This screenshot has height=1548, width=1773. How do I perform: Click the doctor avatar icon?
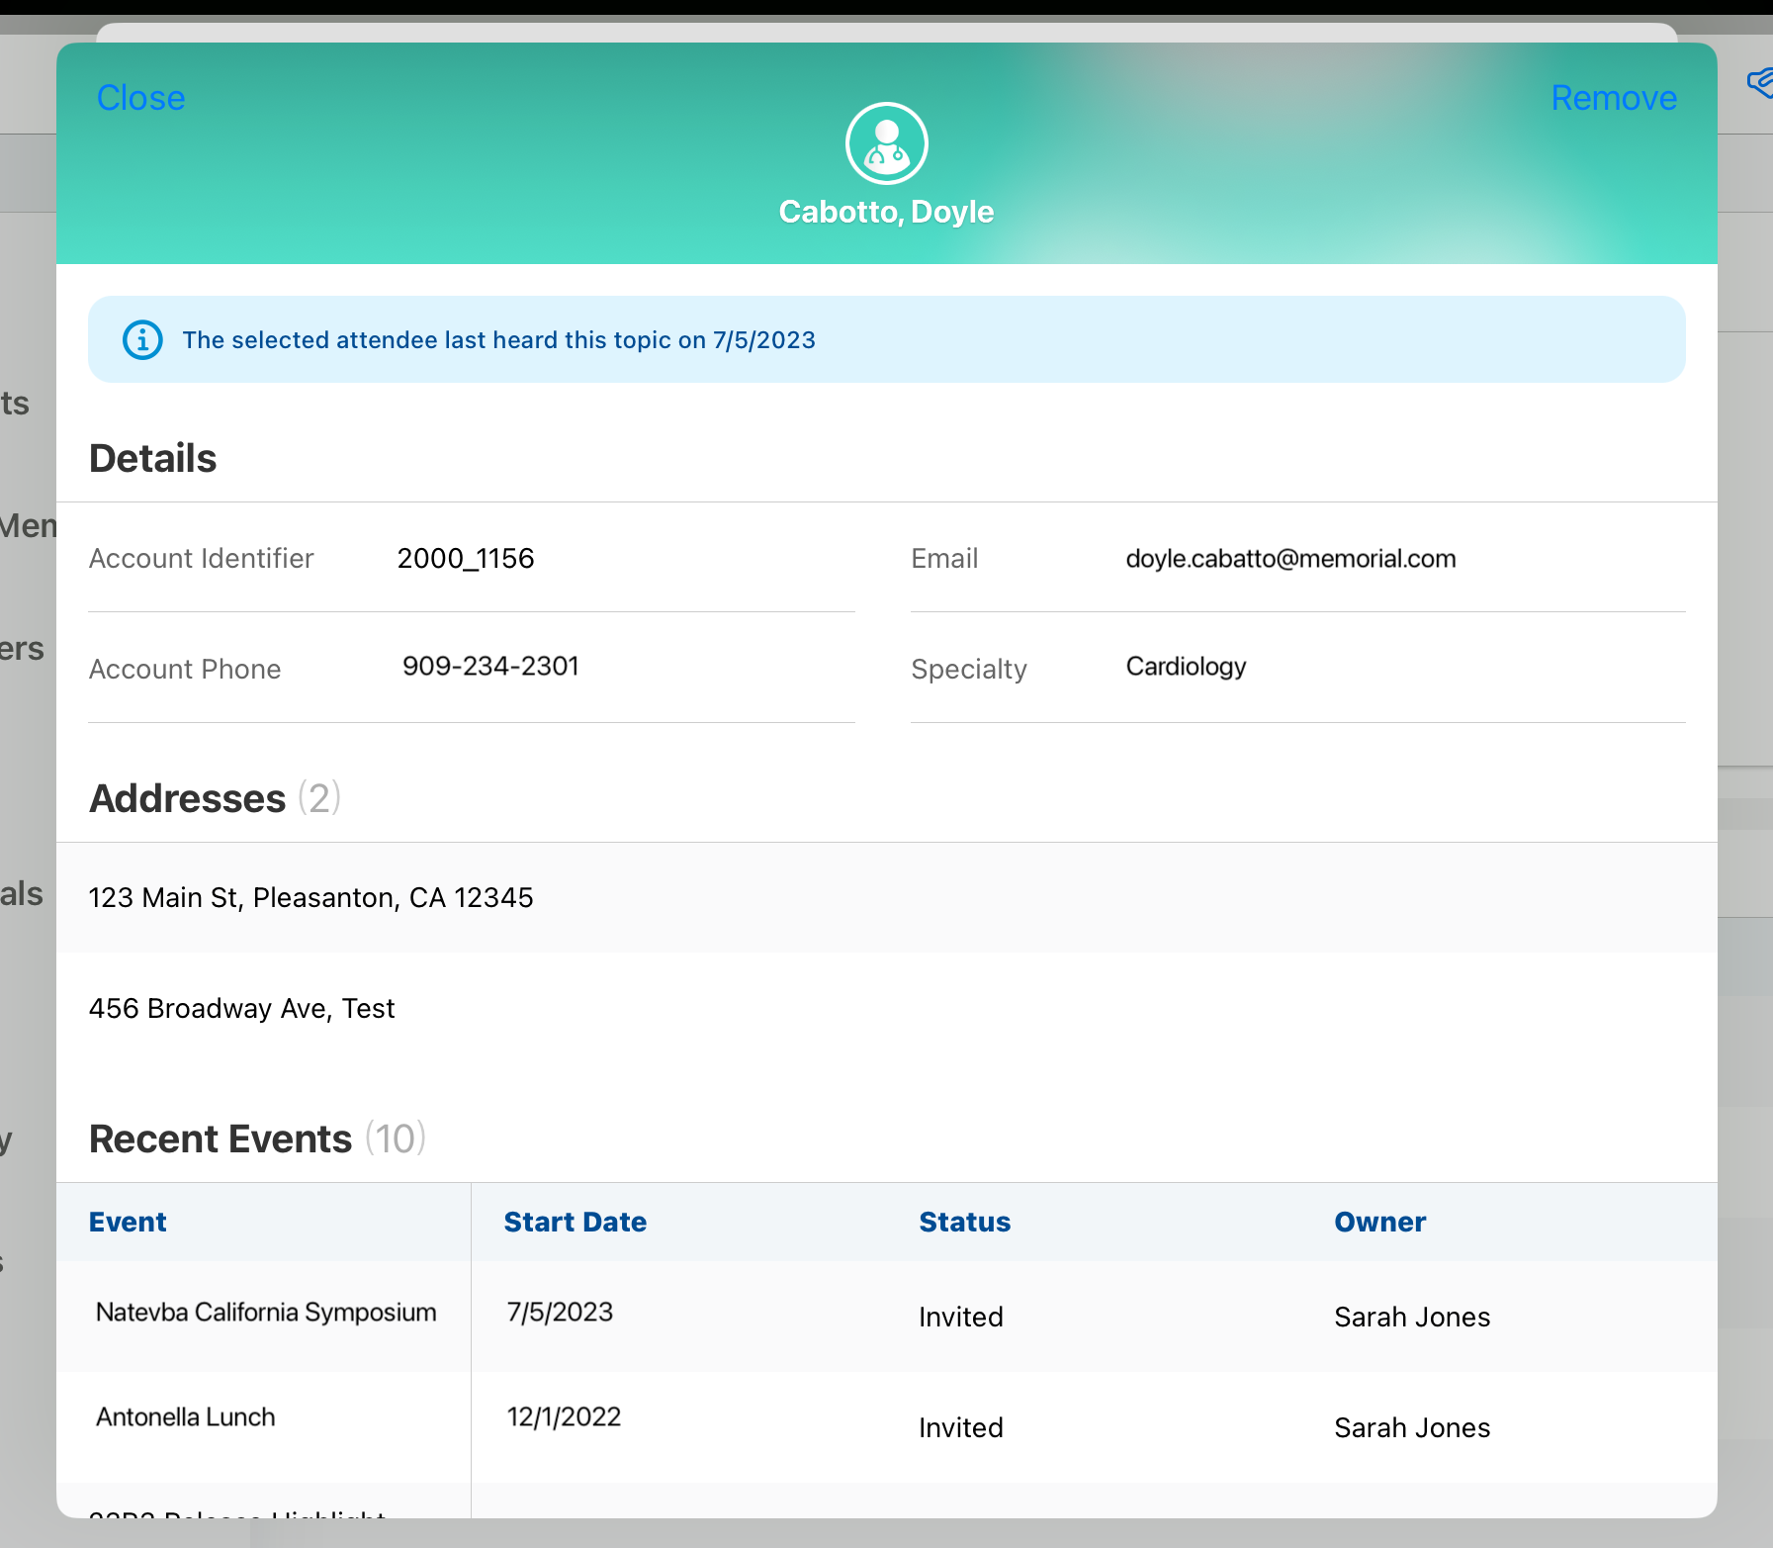pyautogui.click(x=886, y=144)
